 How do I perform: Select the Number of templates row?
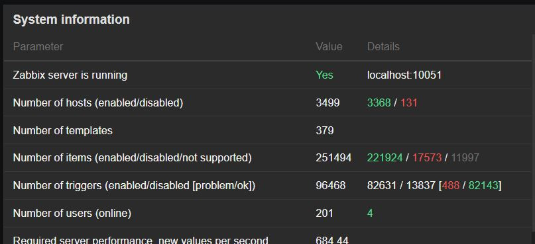(x=268, y=130)
